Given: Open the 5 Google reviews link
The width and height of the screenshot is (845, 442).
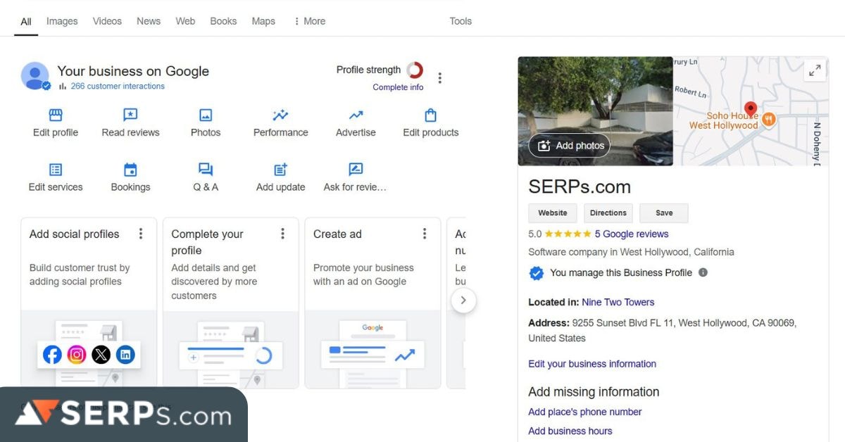Looking at the screenshot, I should (x=632, y=234).
